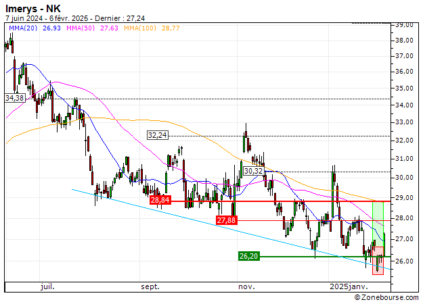Click the 'juil.' time axis label

click(x=48, y=287)
